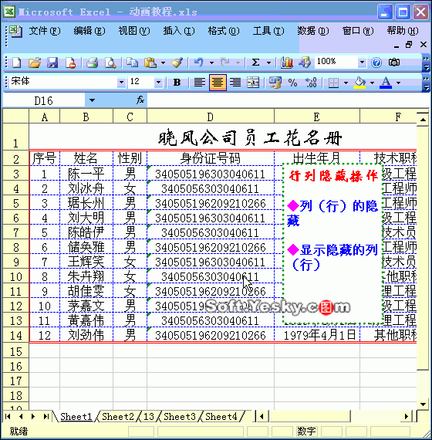Screen dimensions: 432x440
Task: Toggle center alignment button
Action: pyautogui.click(x=218, y=83)
